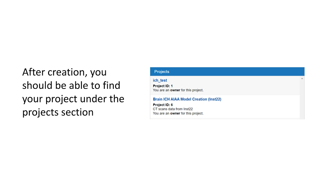Click the bold 'owner' word under ich_test
This screenshot has width=324, height=182.
175,90
